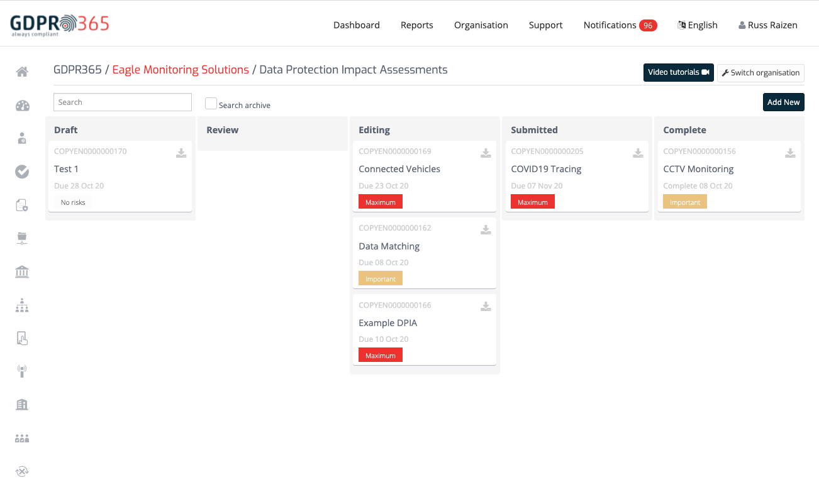This screenshot has width=819, height=492.
Task: Open the home icon in sidebar
Action: pos(22,72)
